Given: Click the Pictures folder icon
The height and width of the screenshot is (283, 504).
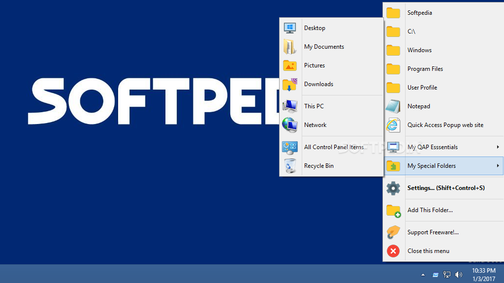Looking at the screenshot, I should (x=290, y=65).
